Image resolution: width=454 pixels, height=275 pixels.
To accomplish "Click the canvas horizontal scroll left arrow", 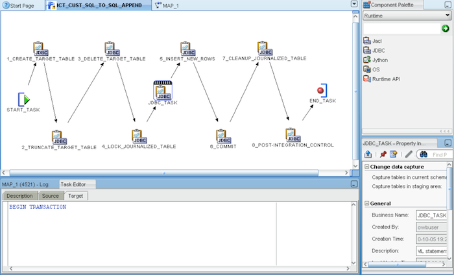I will point(4,173).
